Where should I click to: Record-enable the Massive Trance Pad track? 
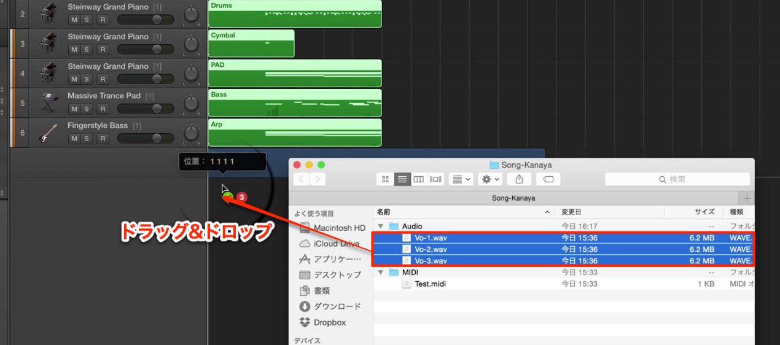point(103,109)
